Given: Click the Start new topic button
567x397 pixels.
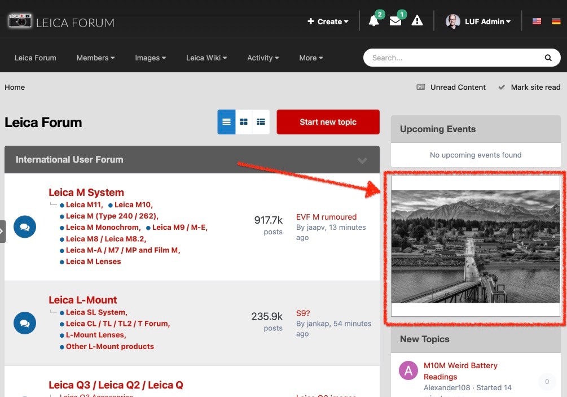Looking at the screenshot, I should point(328,122).
